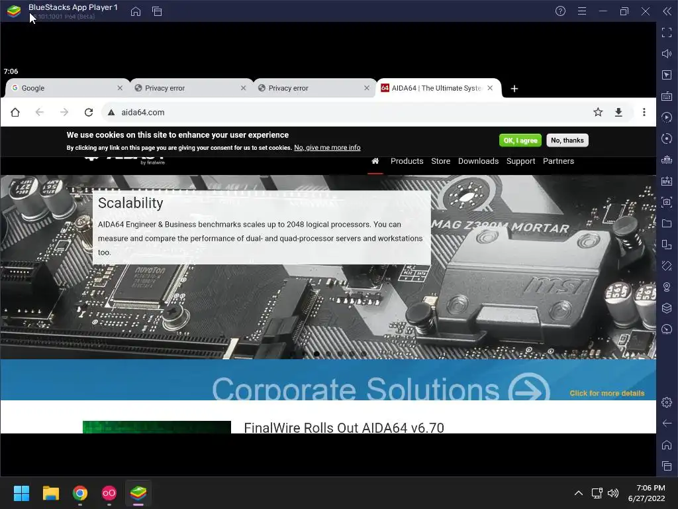Screen dimensions: 678x509
Task: Open the browser three-dot menu
Action: [x=644, y=112]
